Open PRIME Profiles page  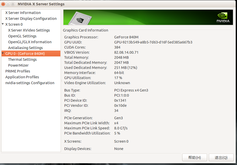[x=18, y=71]
